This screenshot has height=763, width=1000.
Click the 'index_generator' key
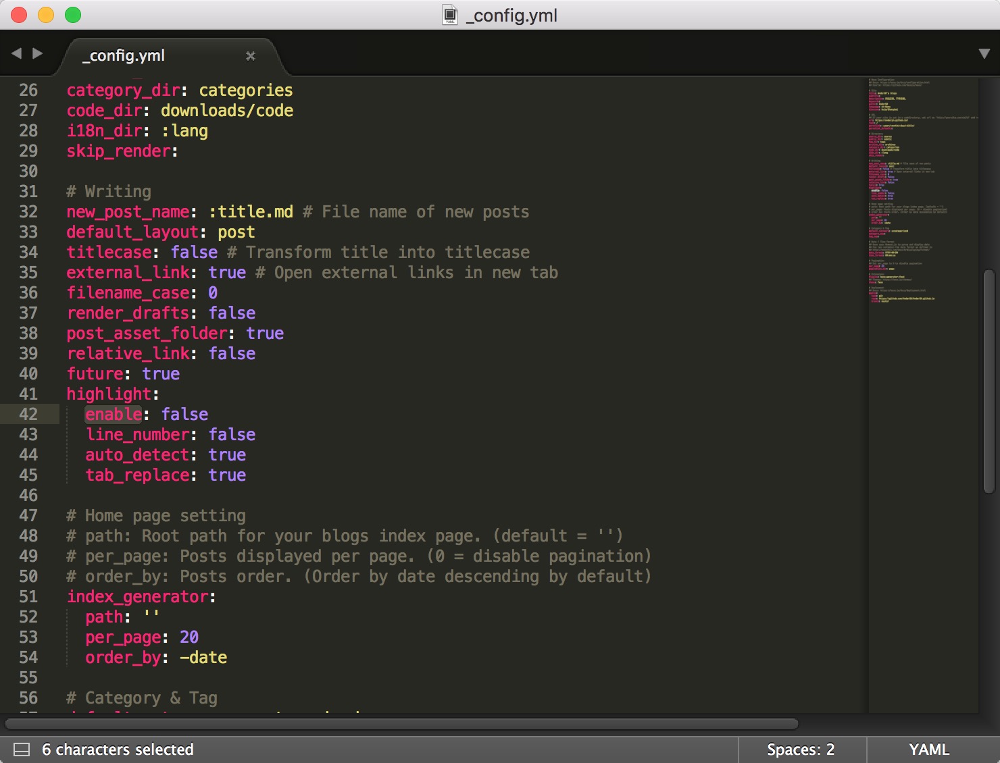pos(137,596)
